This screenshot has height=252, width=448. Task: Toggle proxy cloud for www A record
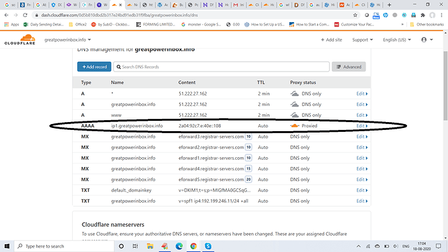point(295,115)
